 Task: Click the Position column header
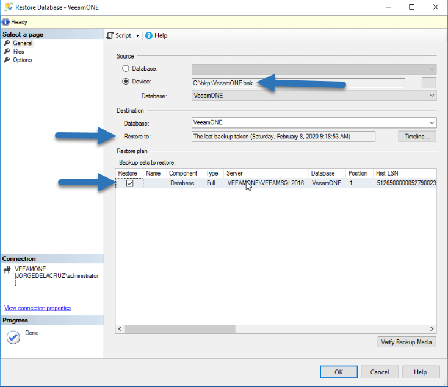click(359, 174)
